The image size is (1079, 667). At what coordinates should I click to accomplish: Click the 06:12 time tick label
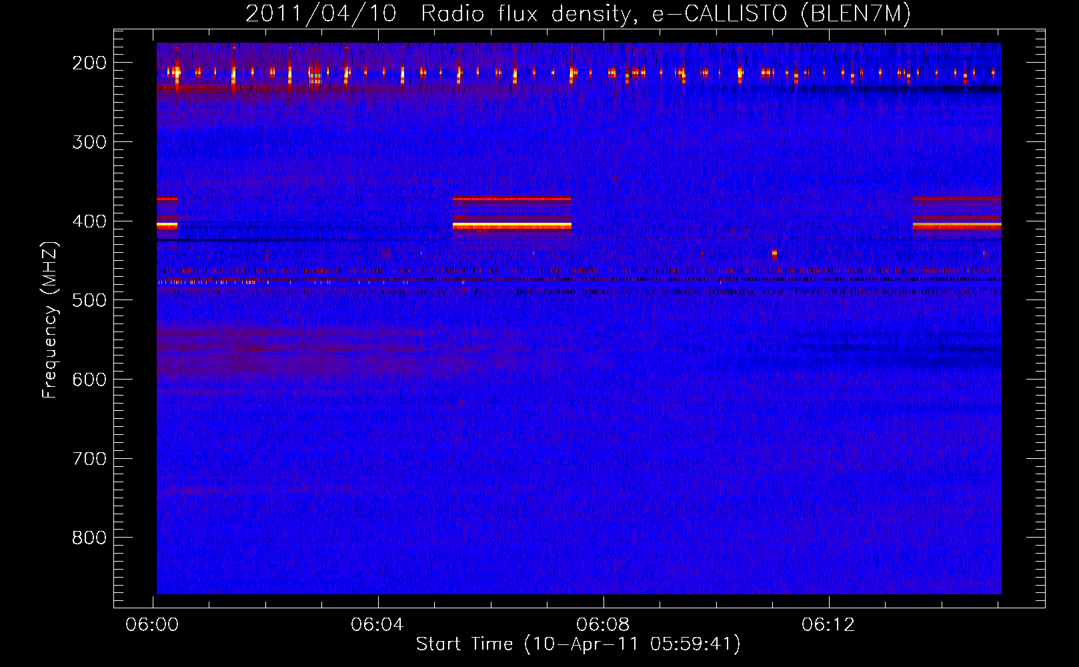tap(828, 624)
